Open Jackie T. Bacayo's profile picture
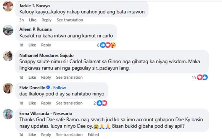The height and width of the screenshot is (139, 222). [x=8, y=7]
